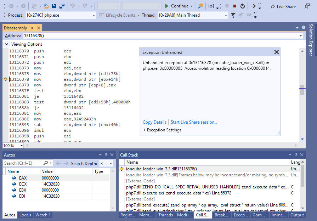This screenshot has height=221, width=317.
Task: Click Start Live Share session link
Action: pyautogui.click(x=194, y=122)
